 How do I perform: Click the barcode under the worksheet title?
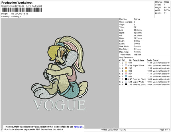point(22,10)
